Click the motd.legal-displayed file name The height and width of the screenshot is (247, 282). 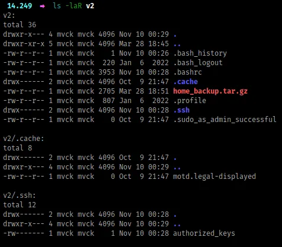click(x=214, y=177)
